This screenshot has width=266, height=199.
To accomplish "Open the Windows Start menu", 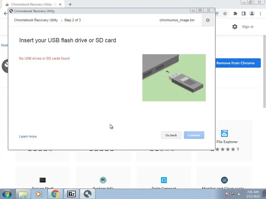I will (7, 194).
